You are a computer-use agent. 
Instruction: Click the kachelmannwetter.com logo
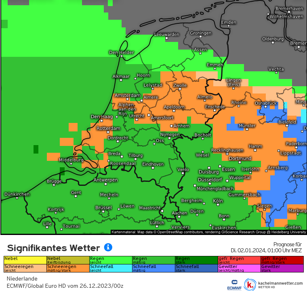click(273, 285)
